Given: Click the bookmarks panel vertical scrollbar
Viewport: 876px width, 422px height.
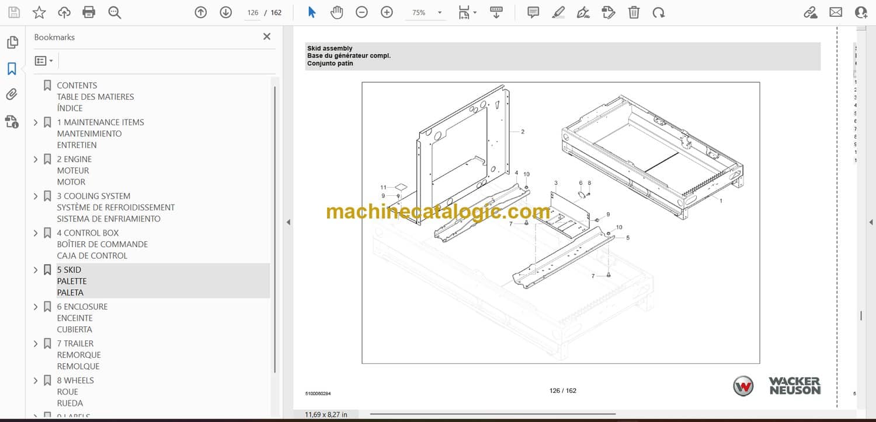Looking at the screenshot, I should pyautogui.click(x=275, y=229).
